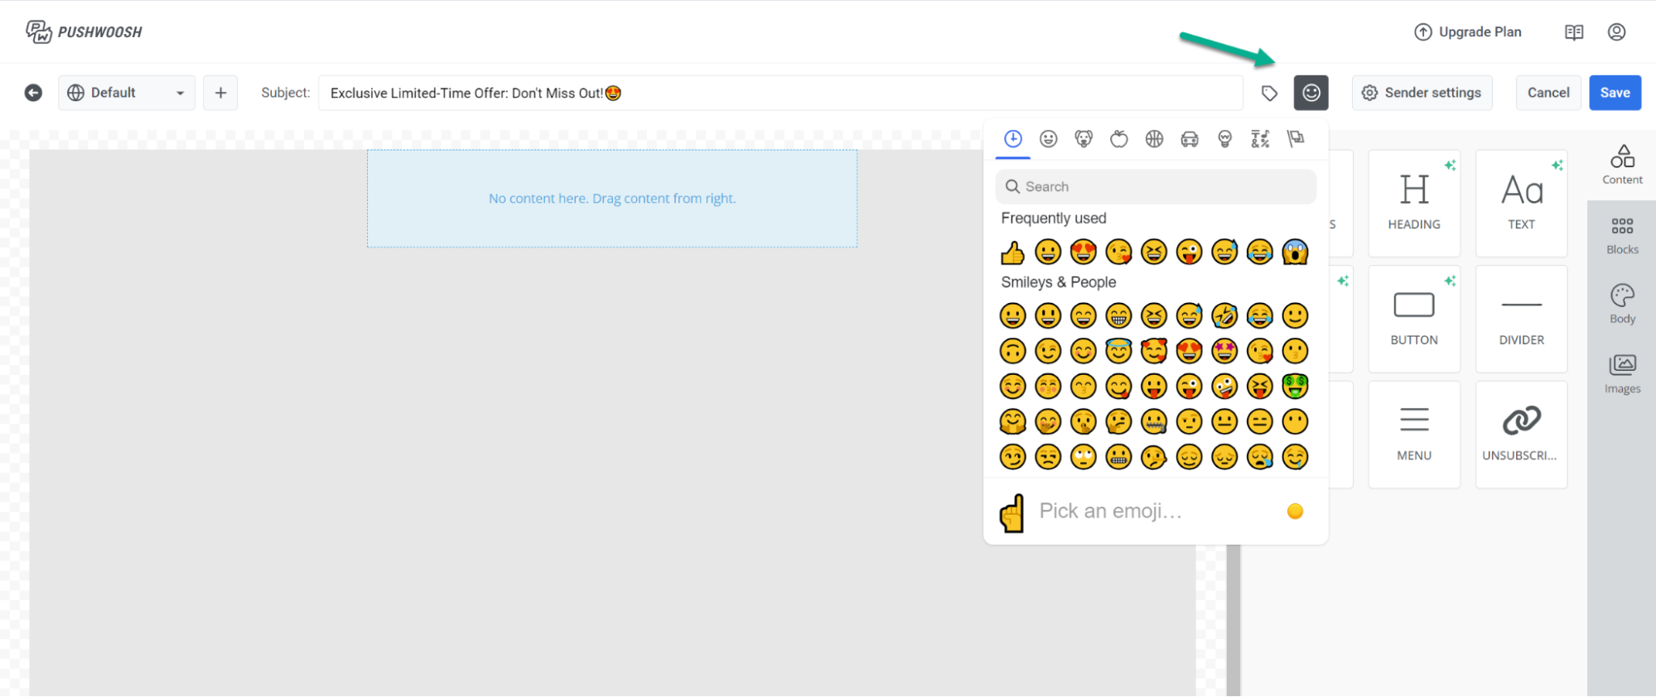Add a new language with plus button
This screenshot has height=697, width=1656.
(x=220, y=93)
